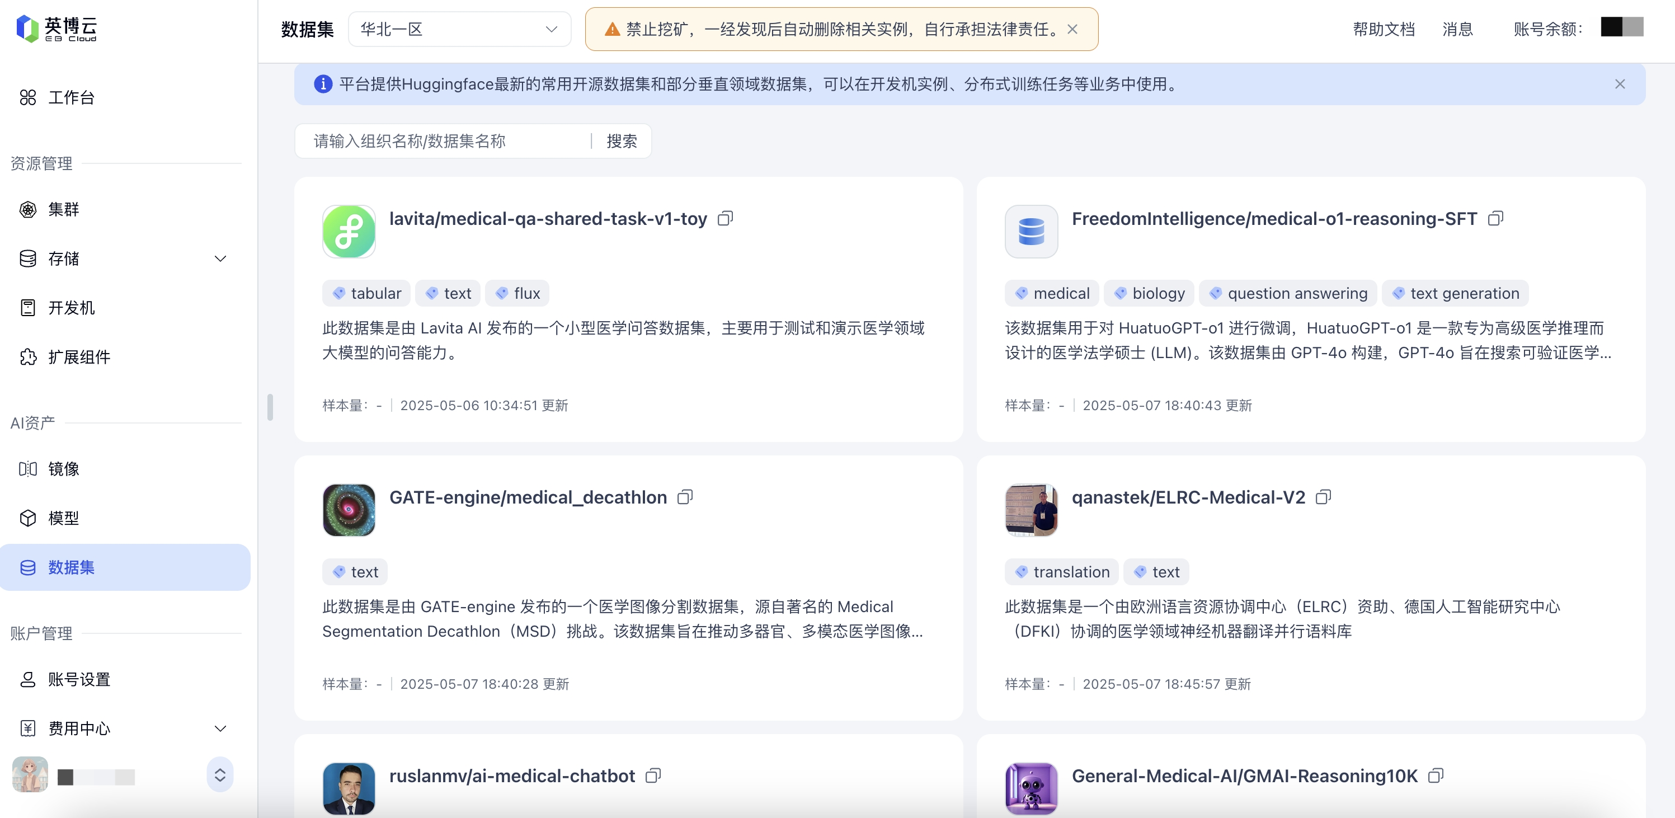The image size is (1675, 818).
Task: Open General-Medical-AI purple robot avatar
Action: [x=1031, y=789]
